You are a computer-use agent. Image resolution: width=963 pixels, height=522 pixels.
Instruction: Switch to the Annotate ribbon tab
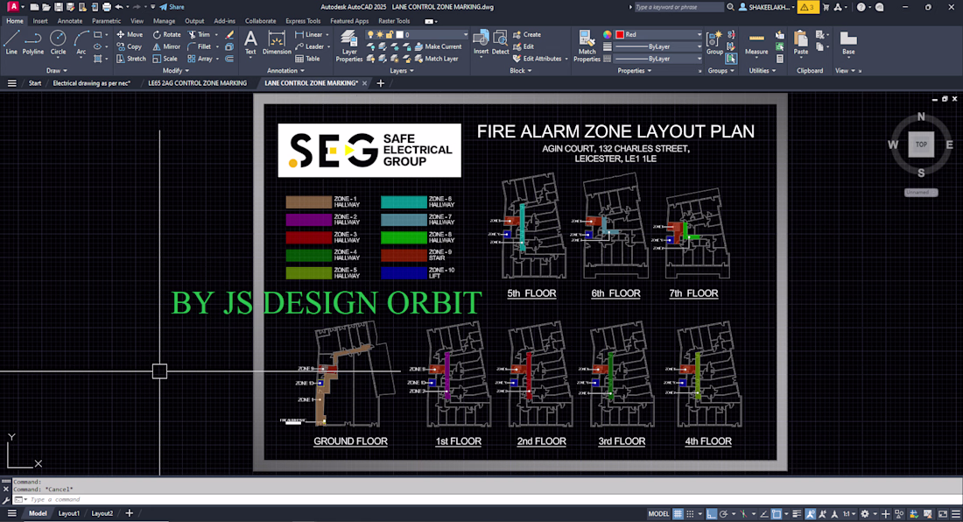(x=69, y=21)
